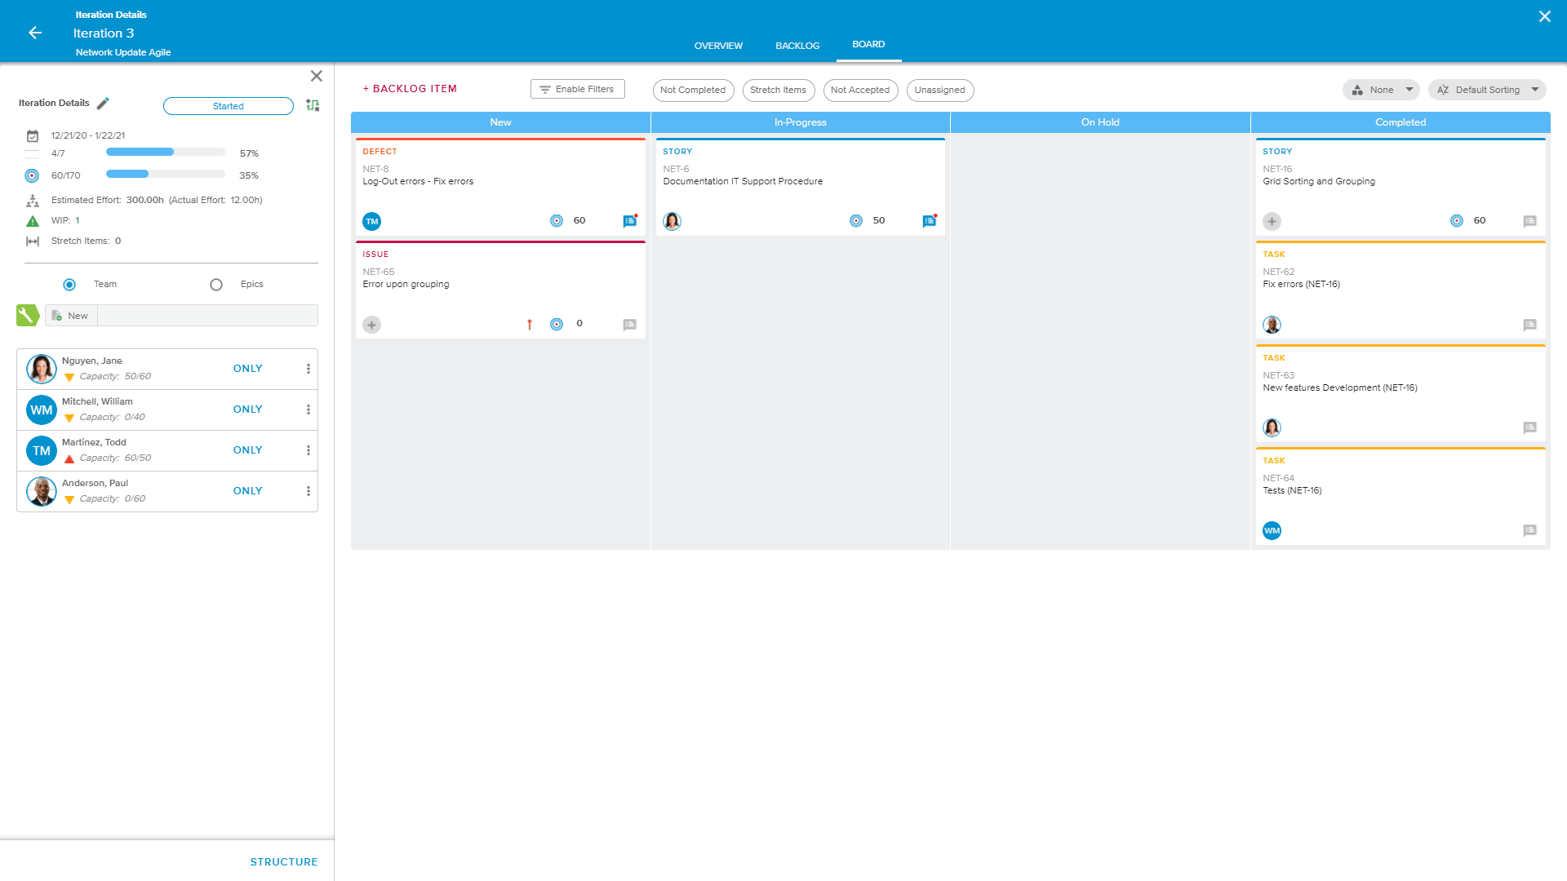Open kebab menu for Mitchell, William

pos(309,410)
